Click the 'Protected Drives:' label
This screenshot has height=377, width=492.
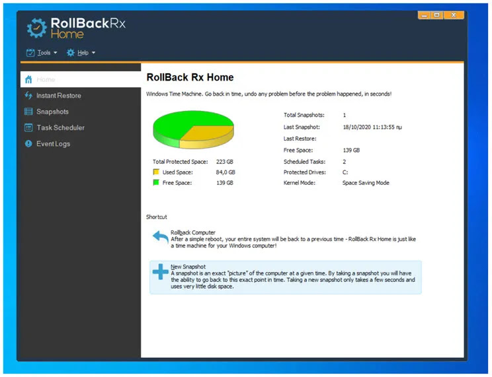coord(305,172)
